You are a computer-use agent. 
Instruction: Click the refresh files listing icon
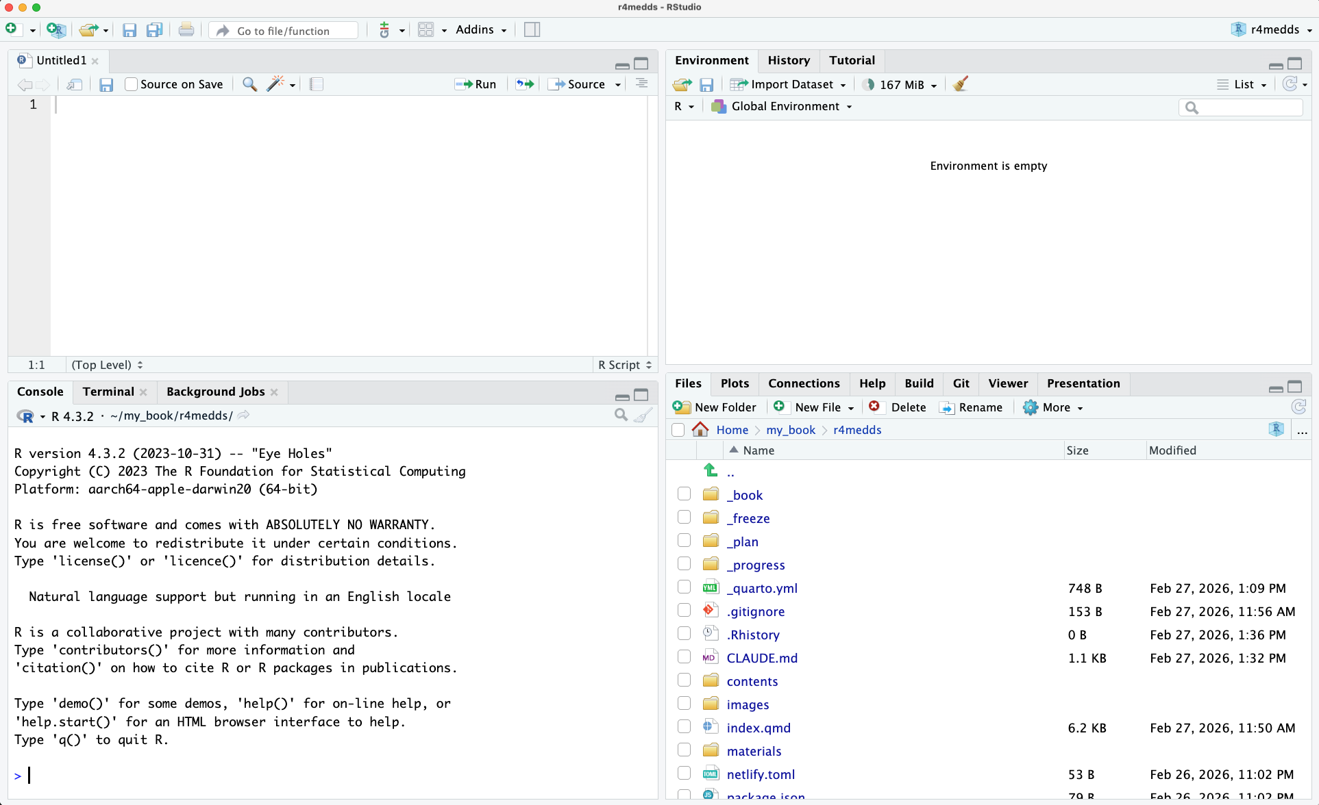tap(1298, 407)
